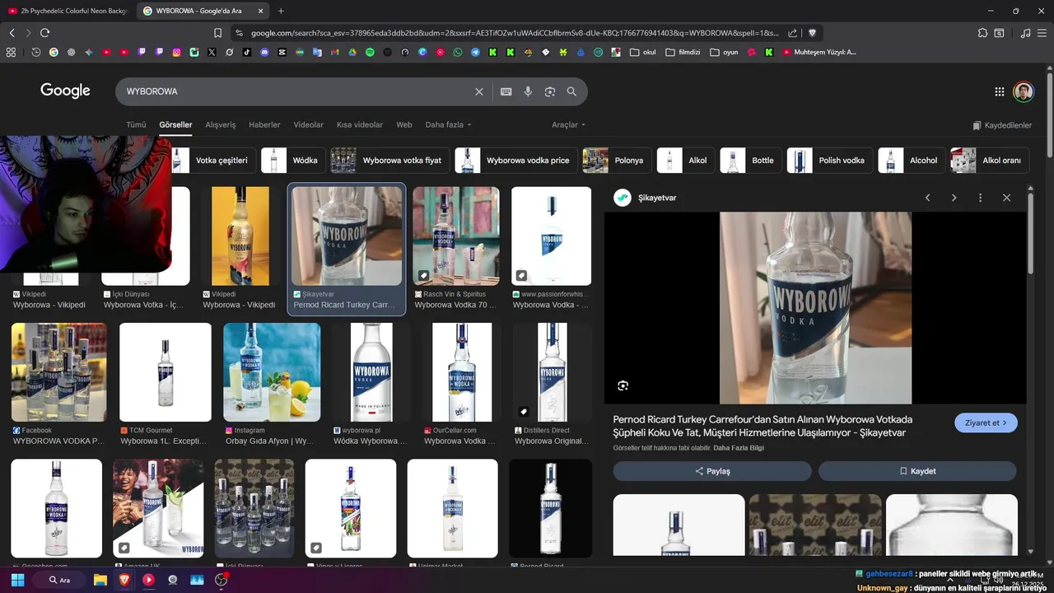Expand the Araçlar tools dropdown

(x=568, y=125)
